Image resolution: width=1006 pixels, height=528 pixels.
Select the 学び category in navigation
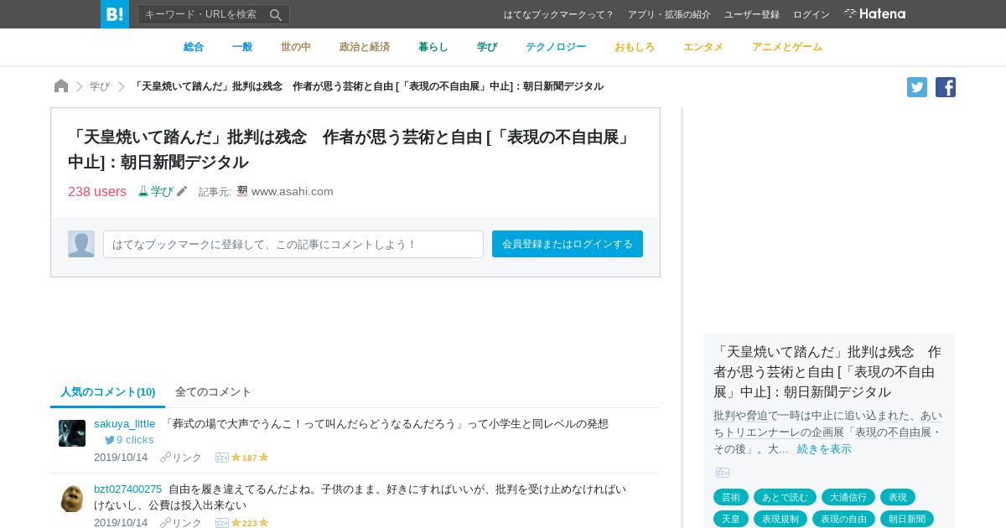click(x=487, y=47)
